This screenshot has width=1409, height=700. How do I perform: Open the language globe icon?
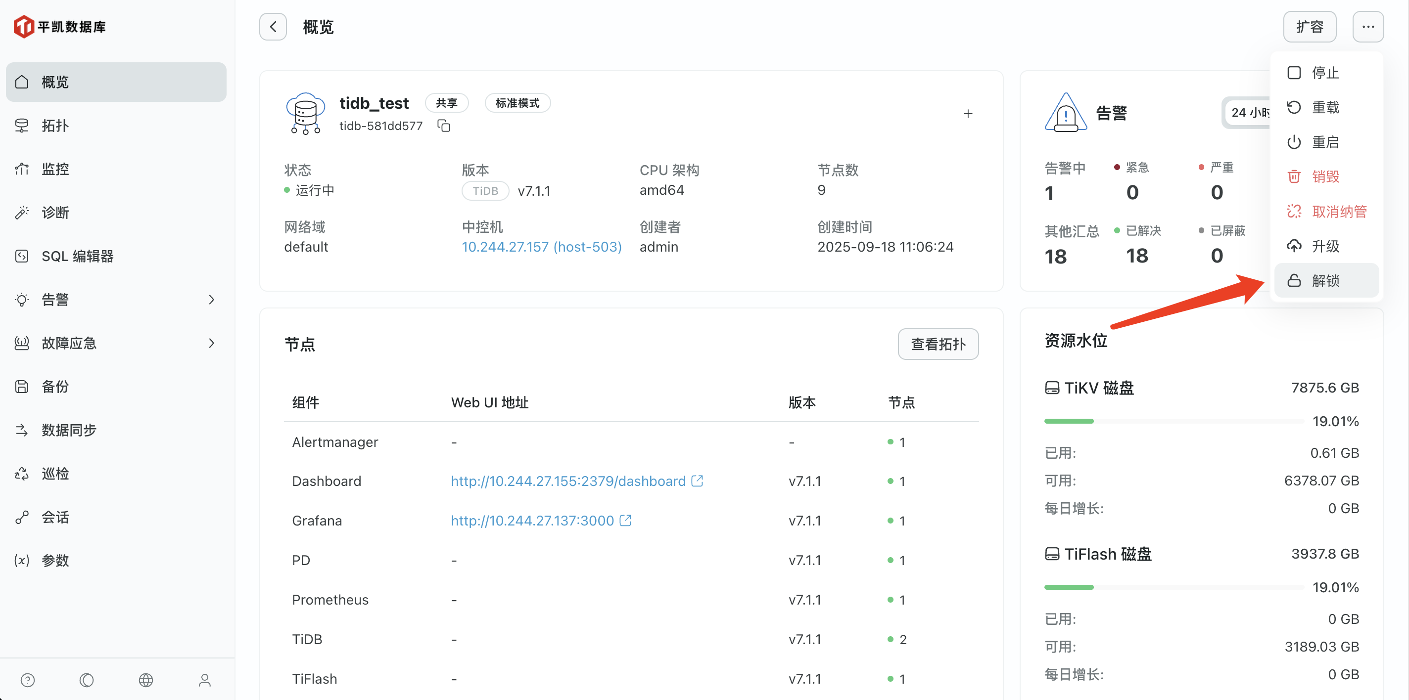(x=145, y=680)
